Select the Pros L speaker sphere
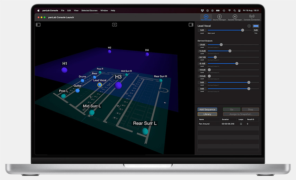This screenshot has width=296, height=180. click(63, 96)
